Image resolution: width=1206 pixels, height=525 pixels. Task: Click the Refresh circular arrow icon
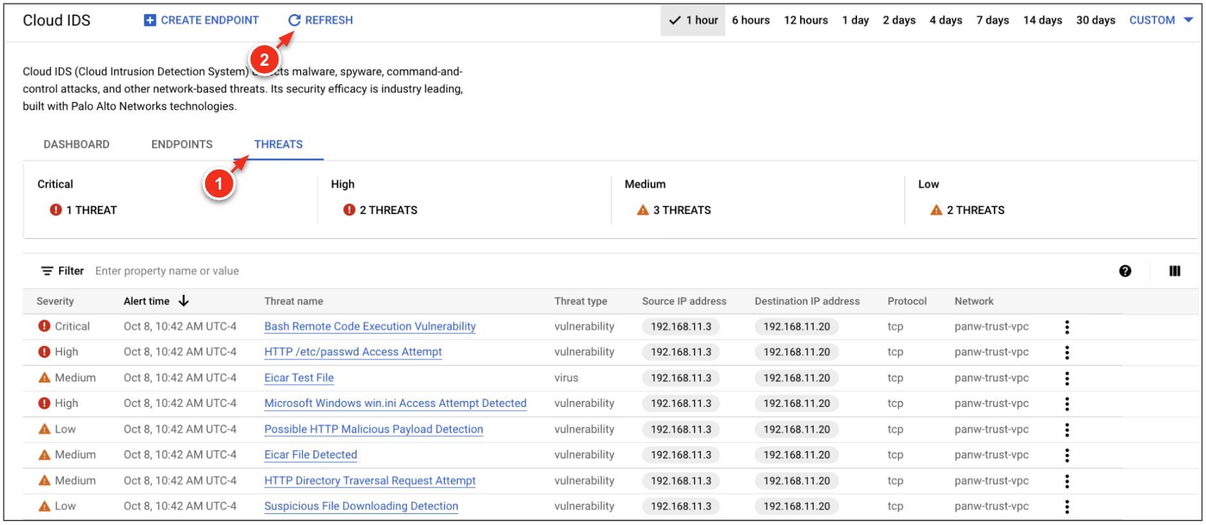coord(294,21)
